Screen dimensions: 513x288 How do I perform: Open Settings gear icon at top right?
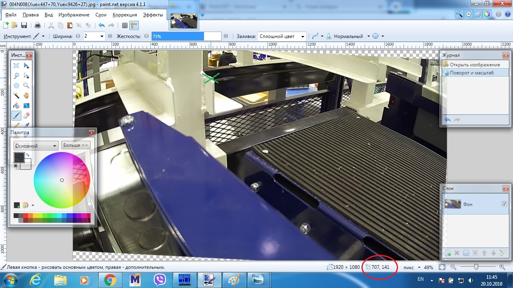(x=499, y=14)
